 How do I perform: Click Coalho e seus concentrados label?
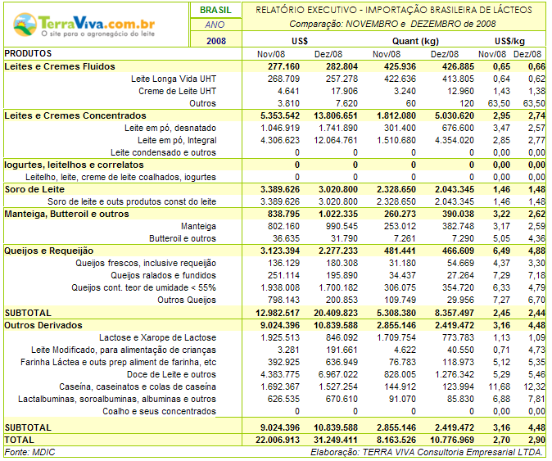[x=159, y=411]
